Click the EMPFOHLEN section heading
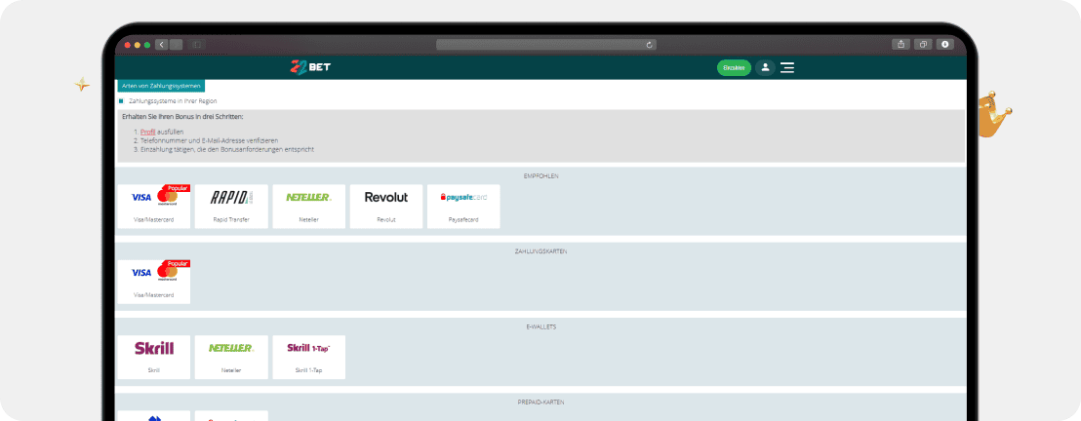The image size is (1081, 421). tap(540, 176)
